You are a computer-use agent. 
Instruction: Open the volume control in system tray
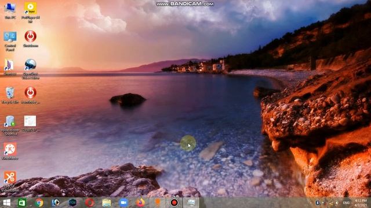pos(337,203)
